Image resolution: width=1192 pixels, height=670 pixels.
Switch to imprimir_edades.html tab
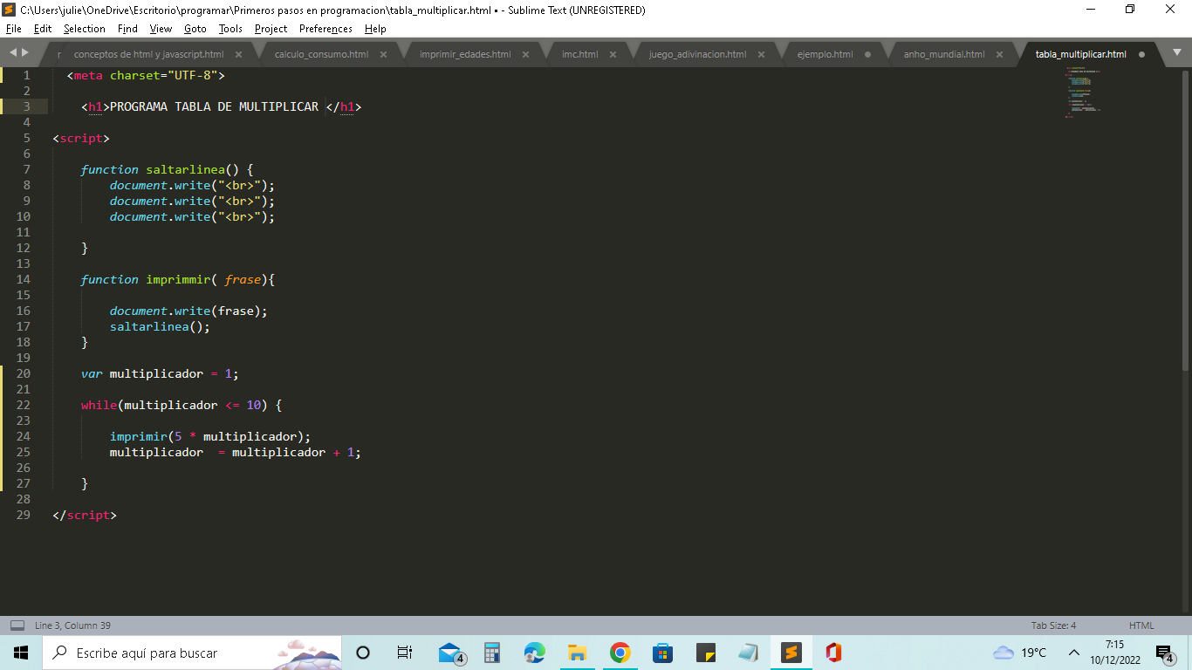[x=465, y=54]
